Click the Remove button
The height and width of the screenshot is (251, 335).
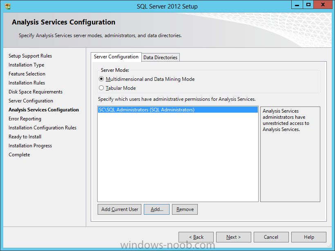click(185, 209)
